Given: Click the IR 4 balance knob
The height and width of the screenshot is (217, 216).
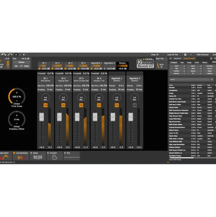Looking at the screenshot, I should click(99, 98).
